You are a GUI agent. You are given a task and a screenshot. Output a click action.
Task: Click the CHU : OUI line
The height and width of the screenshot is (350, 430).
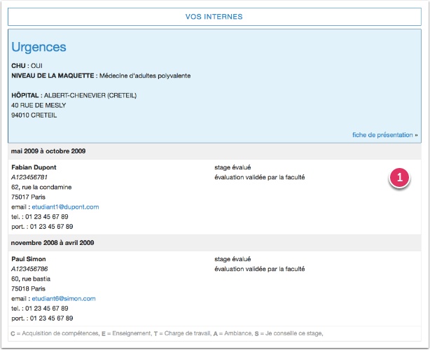coord(27,65)
